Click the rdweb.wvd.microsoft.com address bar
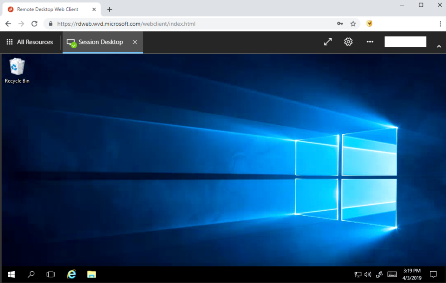Image resolution: width=446 pixels, height=283 pixels. (193, 24)
